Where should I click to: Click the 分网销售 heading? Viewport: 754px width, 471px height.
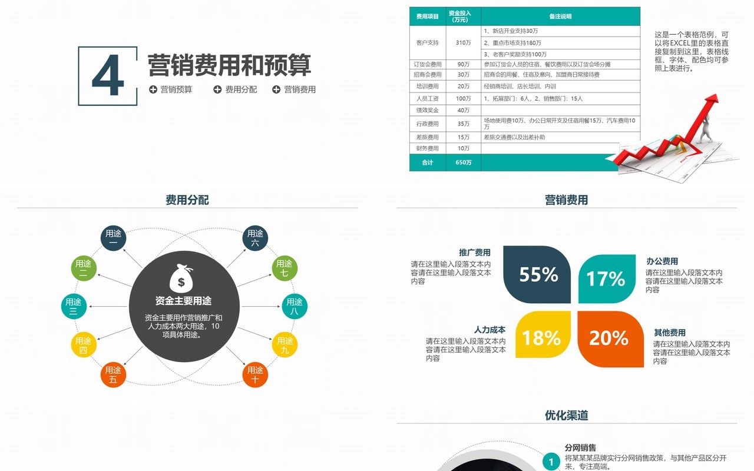tap(580, 447)
